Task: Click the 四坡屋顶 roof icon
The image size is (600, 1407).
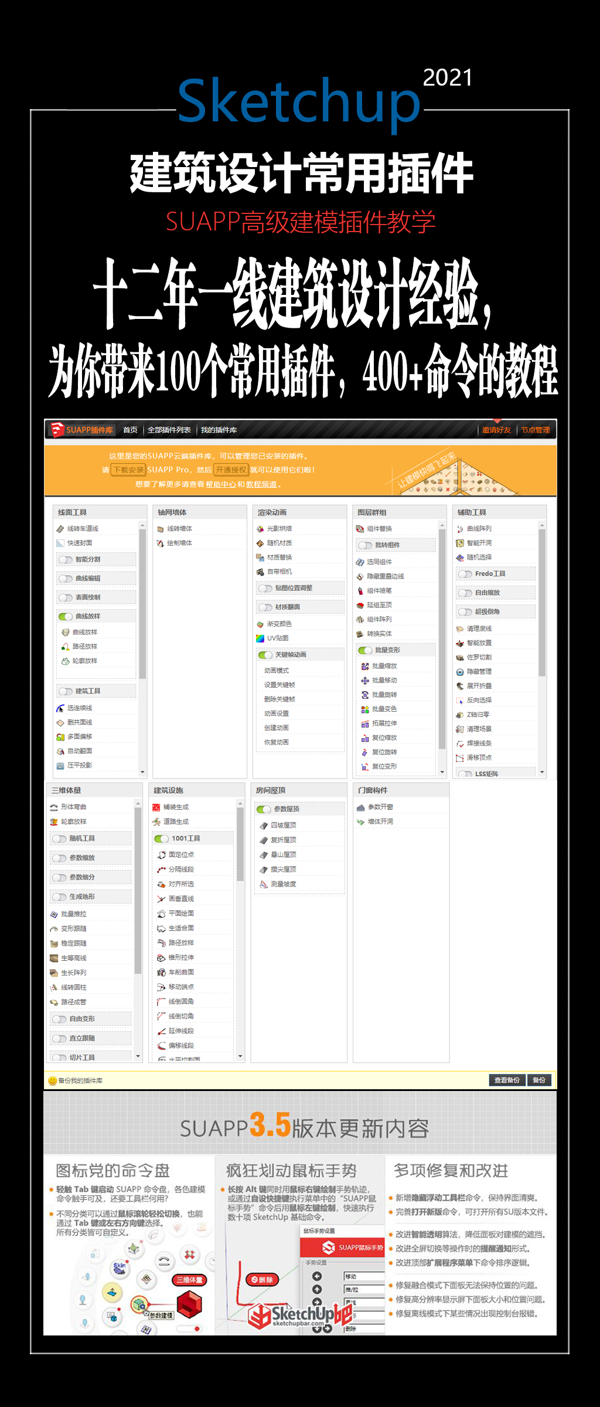Action: 264,825
